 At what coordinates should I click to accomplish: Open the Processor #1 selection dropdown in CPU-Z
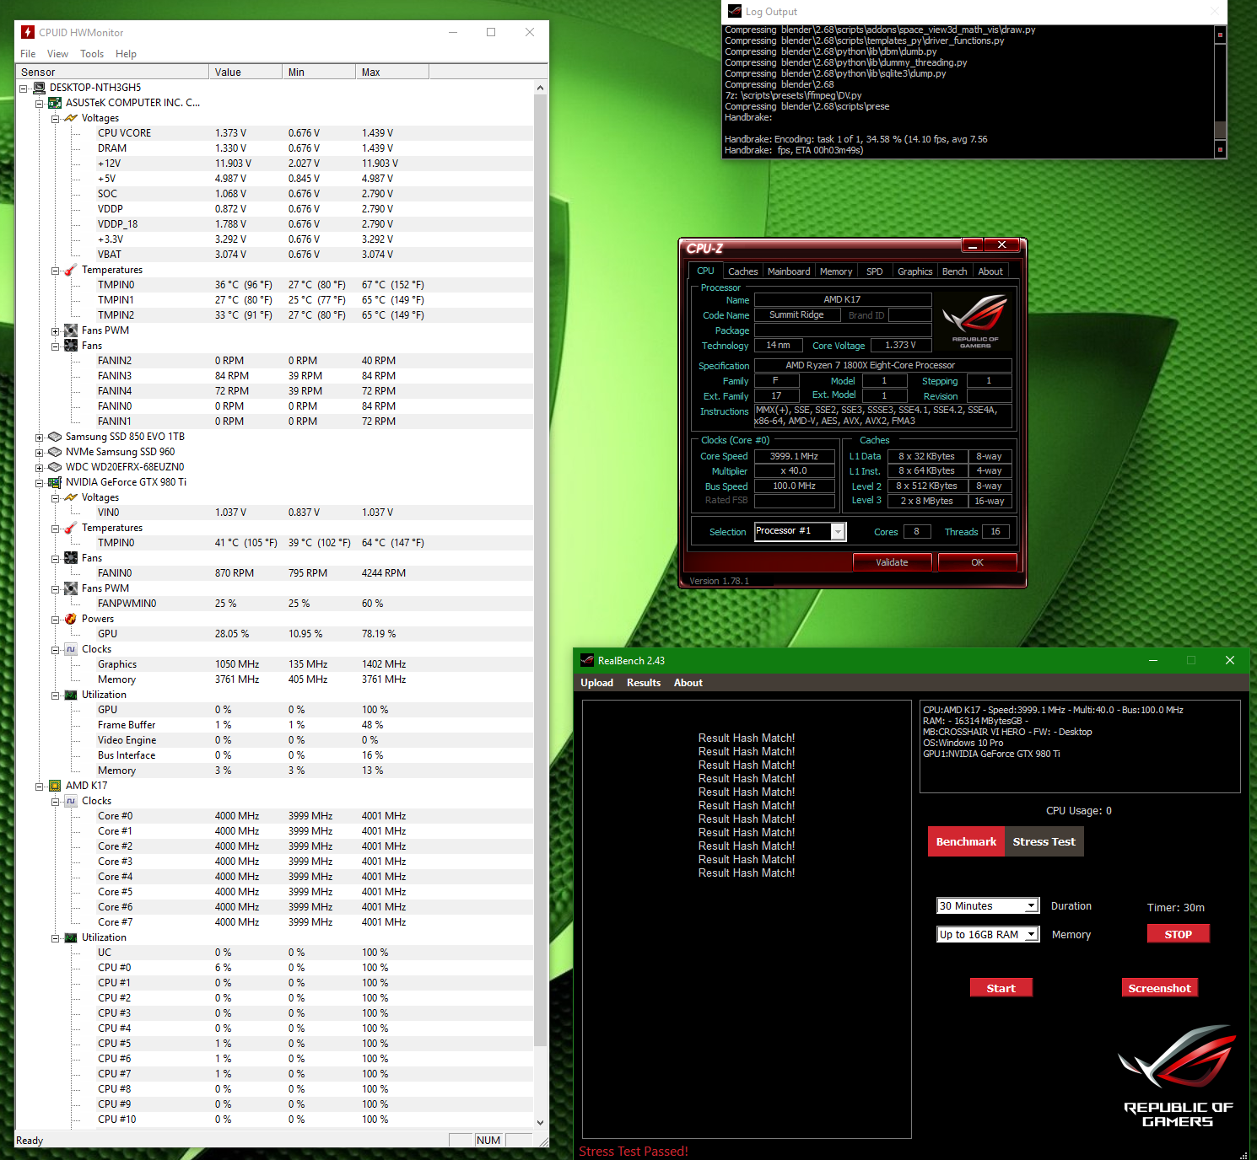(x=838, y=531)
